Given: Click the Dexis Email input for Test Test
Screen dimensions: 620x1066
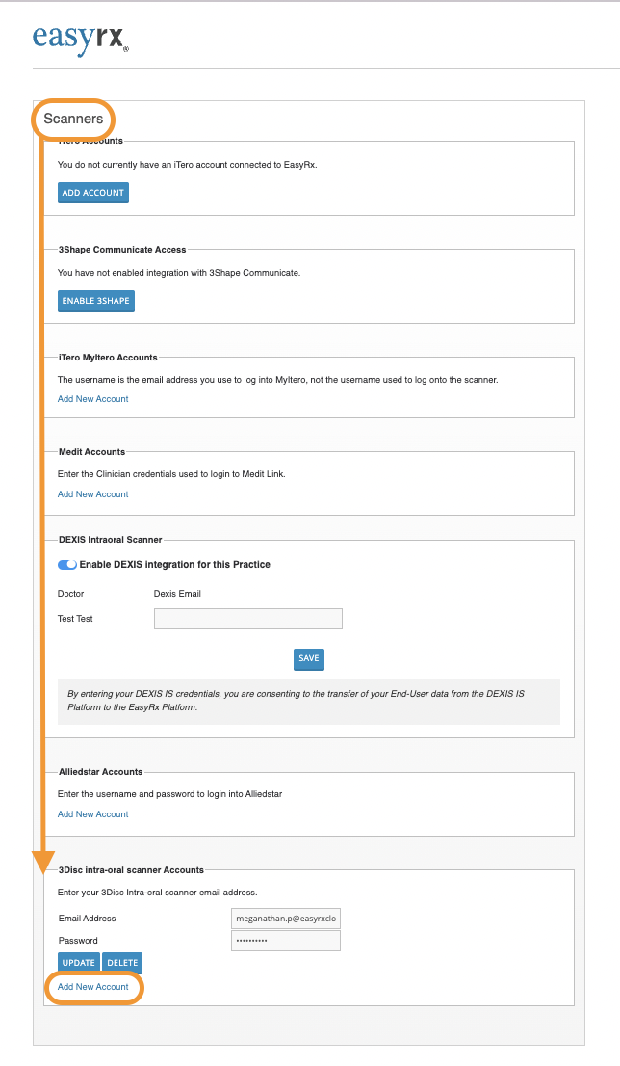Looking at the screenshot, I should point(247,619).
